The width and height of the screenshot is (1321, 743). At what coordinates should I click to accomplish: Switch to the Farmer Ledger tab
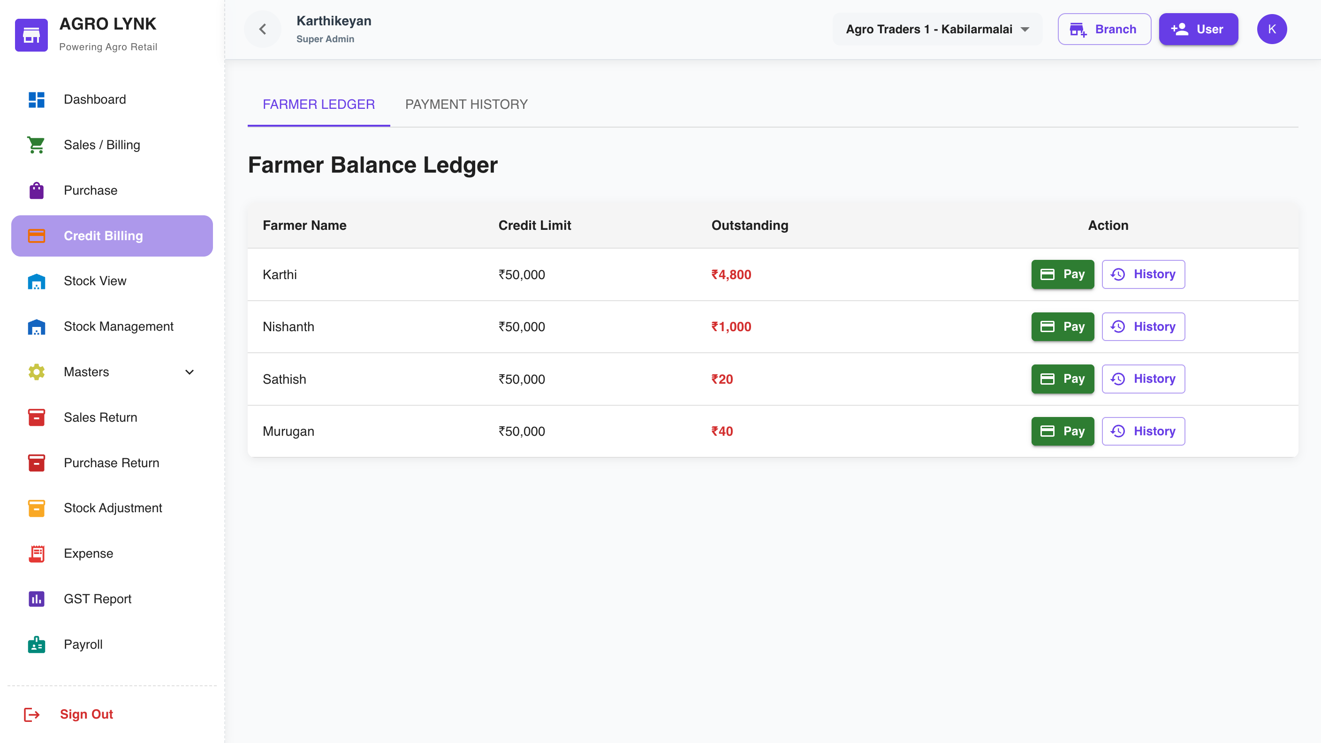click(319, 105)
